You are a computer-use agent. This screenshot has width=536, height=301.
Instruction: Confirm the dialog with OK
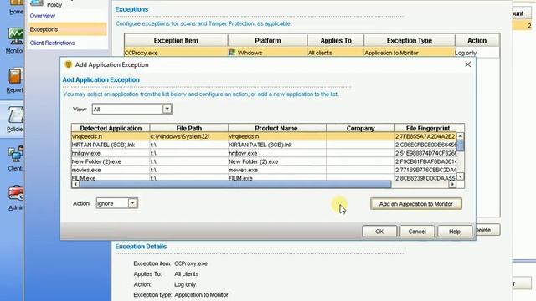click(x=379, y=232)
